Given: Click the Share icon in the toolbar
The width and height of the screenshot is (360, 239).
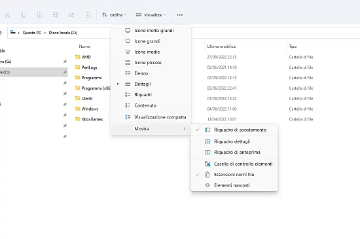Looking at the screenshot, I should (x=71, y=15).
